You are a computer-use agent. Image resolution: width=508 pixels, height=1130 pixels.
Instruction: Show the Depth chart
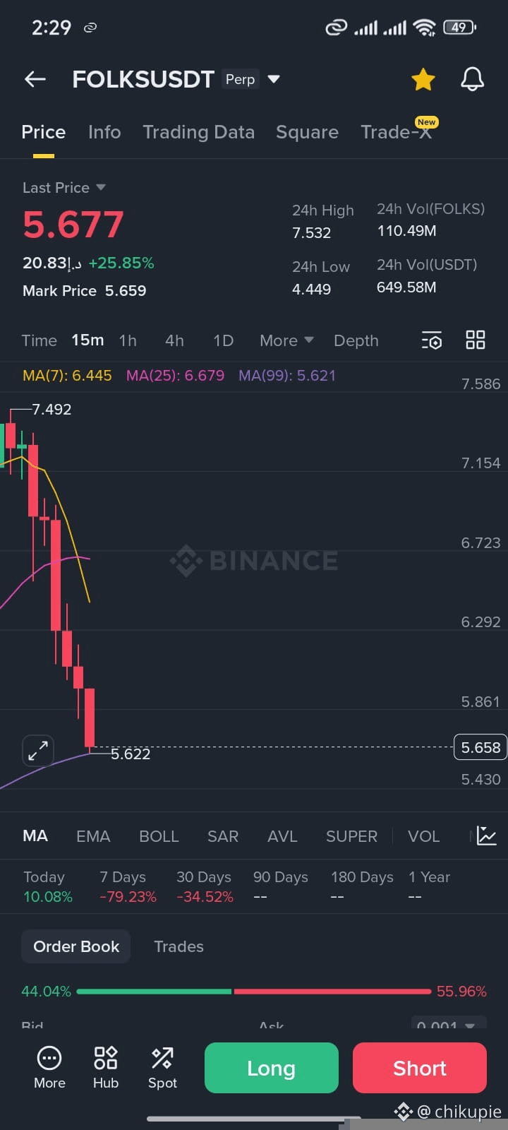pyautogui.click(x=356, y=340)
